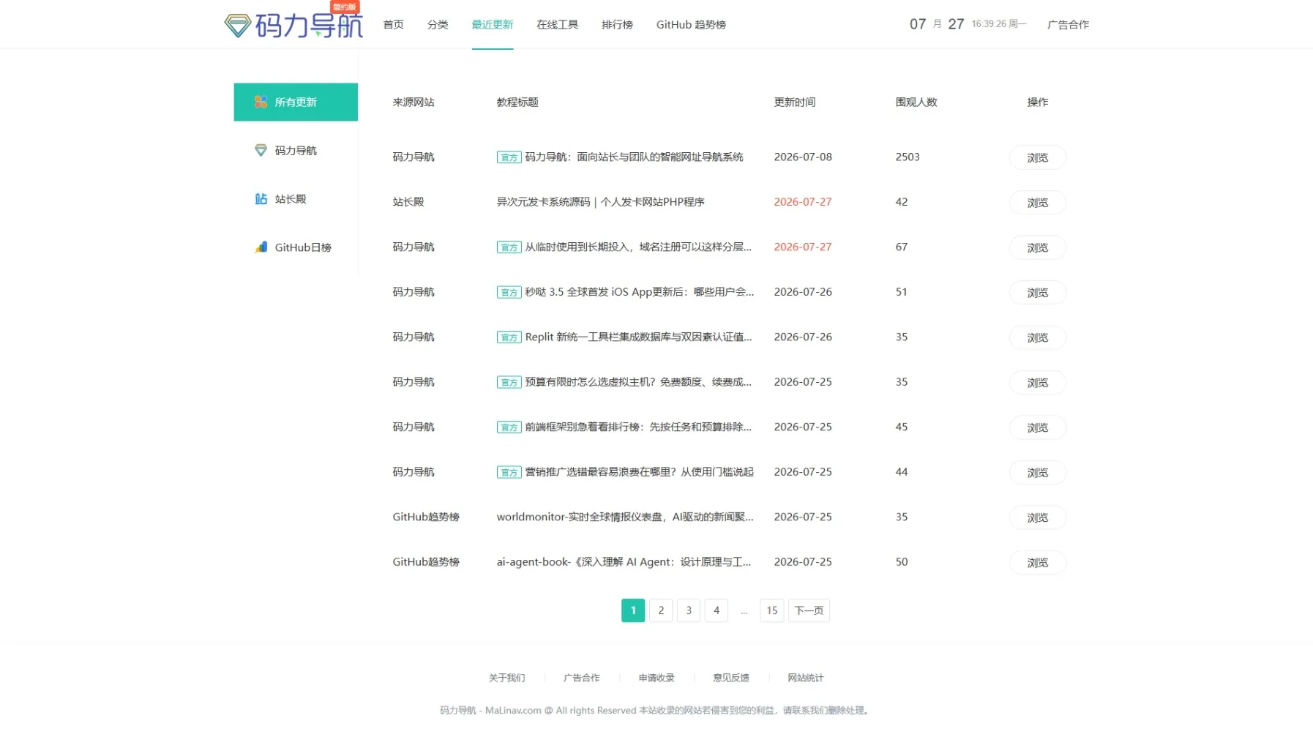
Task: Open article 预算有限时怎么选虚拟主机
Action: pos(638,382)
